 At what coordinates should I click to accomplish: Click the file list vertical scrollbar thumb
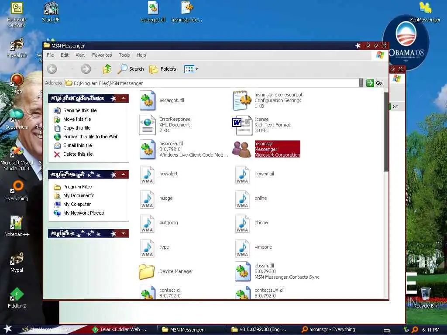(x=386, y=132)
